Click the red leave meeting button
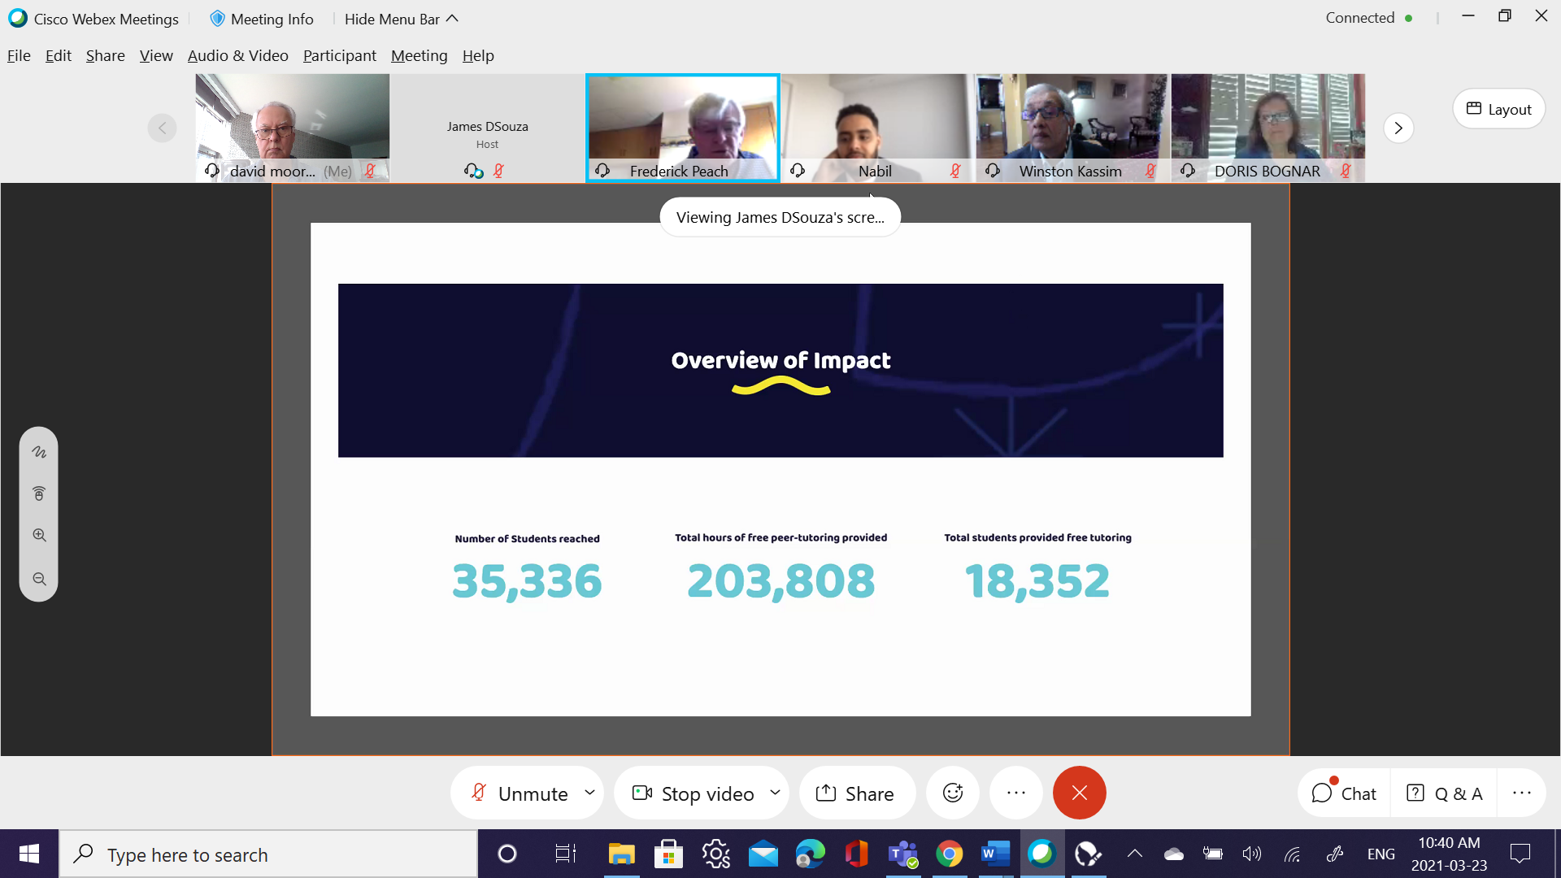1561x878 pixels. click(1079, 793)
